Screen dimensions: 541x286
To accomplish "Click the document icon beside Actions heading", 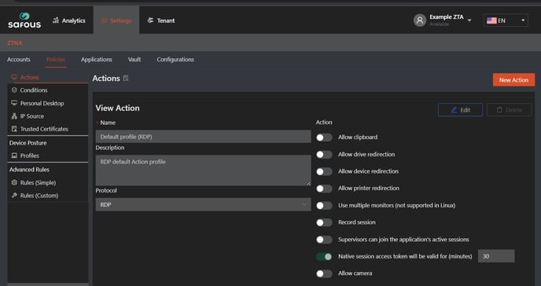I will point(126,79).
